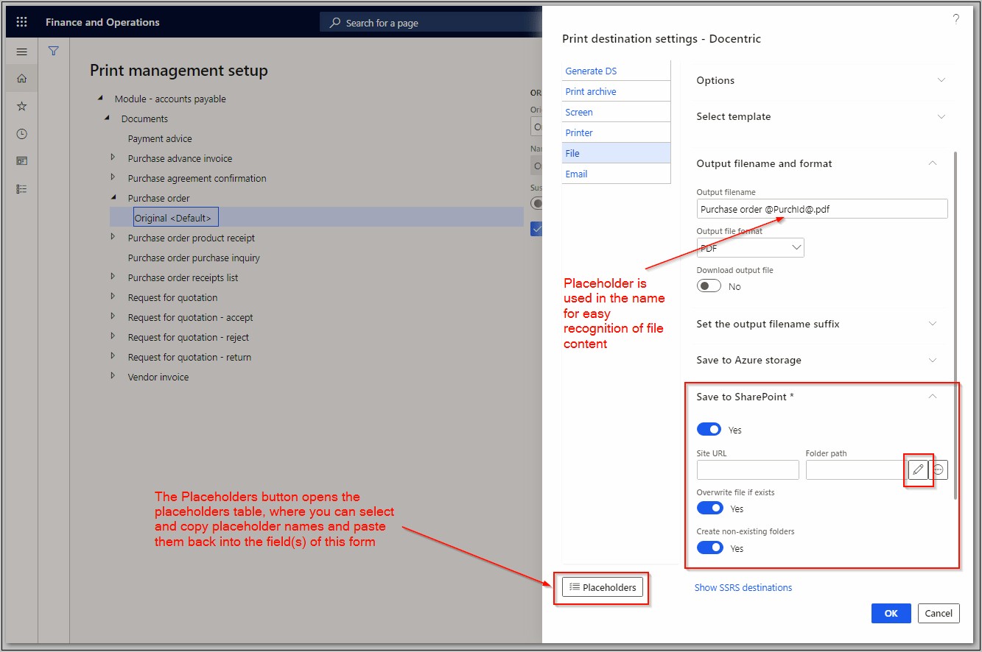The image size is (982, 652).
Task: Expand Vendor invoice tree node
Action: click(113, 376)
